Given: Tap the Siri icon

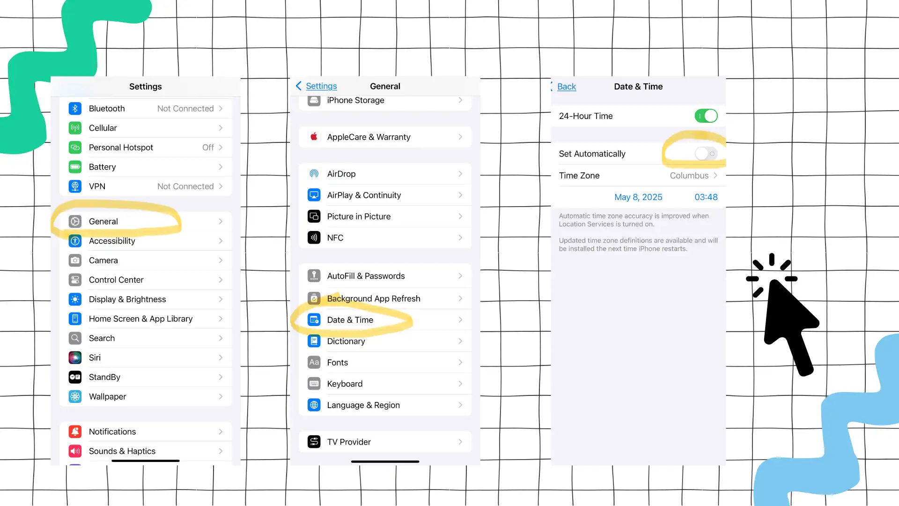Looking at the screenshot, I should [75, 357].
